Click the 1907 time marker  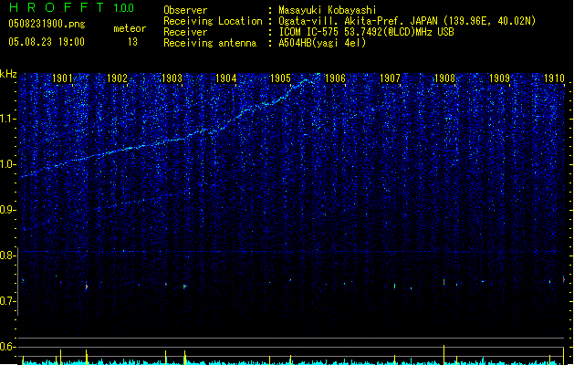click(x=390, y=78)
